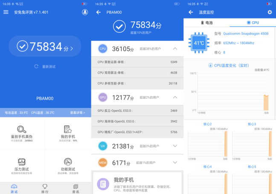This screenshot has width=276, height=194.
Task: Tap the orange MEM score badge
Action: click(x=103, y=163)
